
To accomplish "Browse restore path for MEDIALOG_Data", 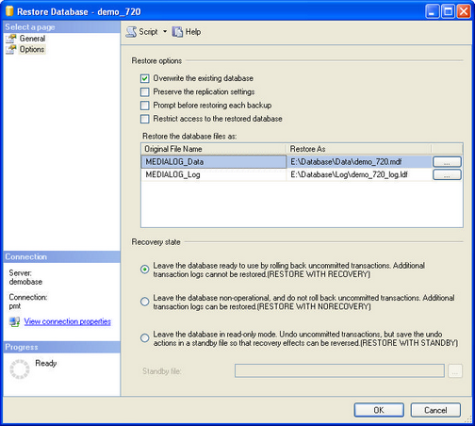I will click(x=447, y=162).
